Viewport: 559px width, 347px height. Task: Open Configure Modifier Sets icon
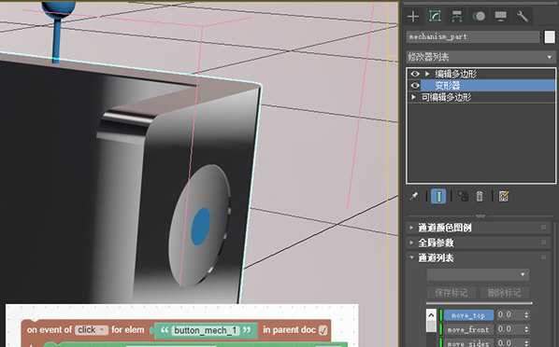point(504,196)
